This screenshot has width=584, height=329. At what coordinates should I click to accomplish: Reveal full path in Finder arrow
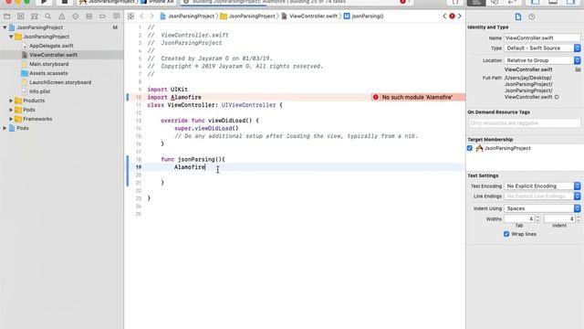pos(557,97)
